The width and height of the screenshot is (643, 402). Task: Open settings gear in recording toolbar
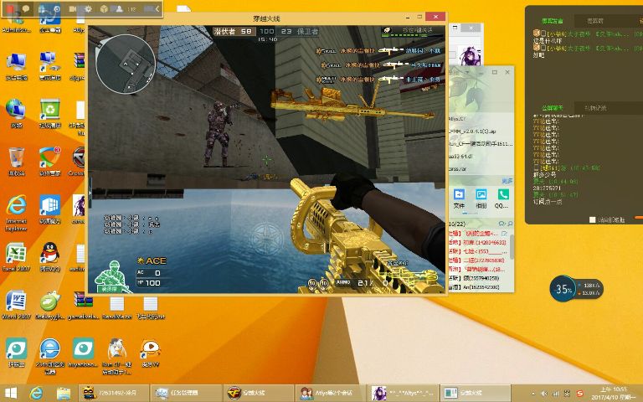pyautogui.click(x=88, y=8)
